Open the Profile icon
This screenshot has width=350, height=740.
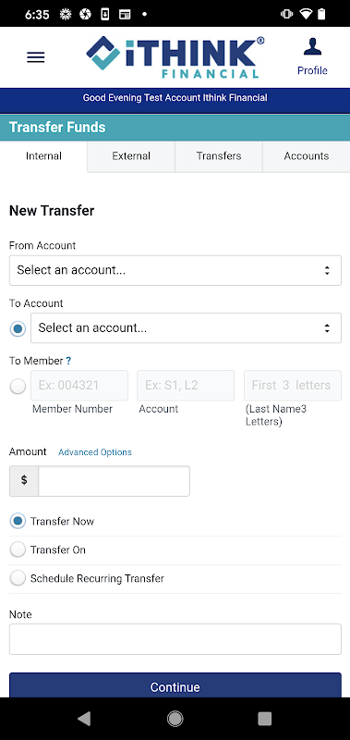[x=312, y=57]
